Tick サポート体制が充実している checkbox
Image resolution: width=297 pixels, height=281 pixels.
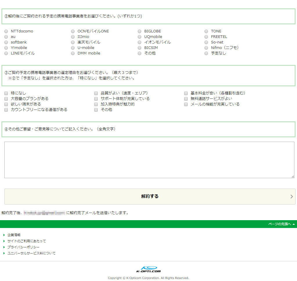[96, 98]
